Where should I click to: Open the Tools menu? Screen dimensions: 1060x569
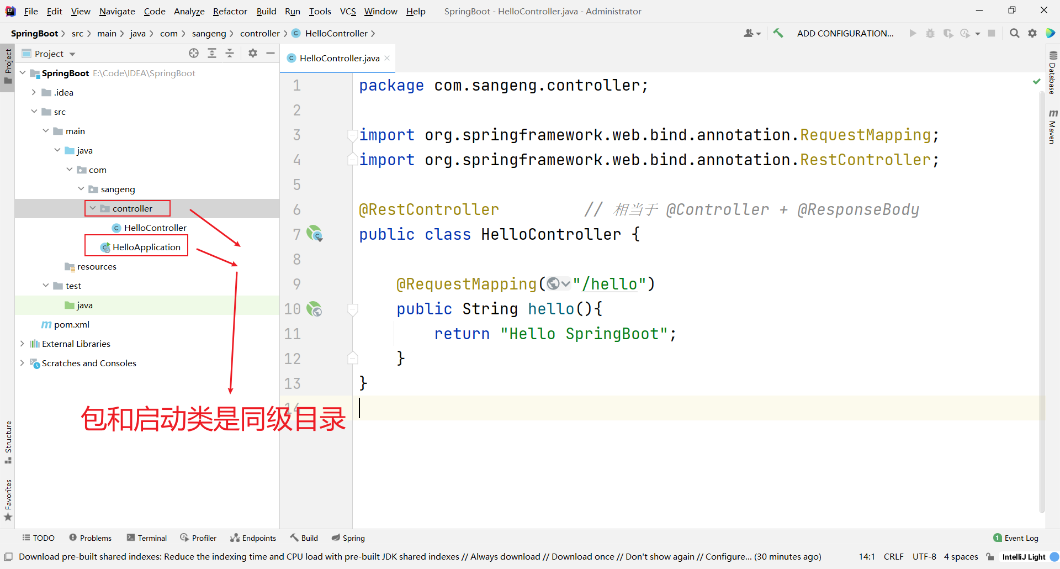tap(320, 11)
